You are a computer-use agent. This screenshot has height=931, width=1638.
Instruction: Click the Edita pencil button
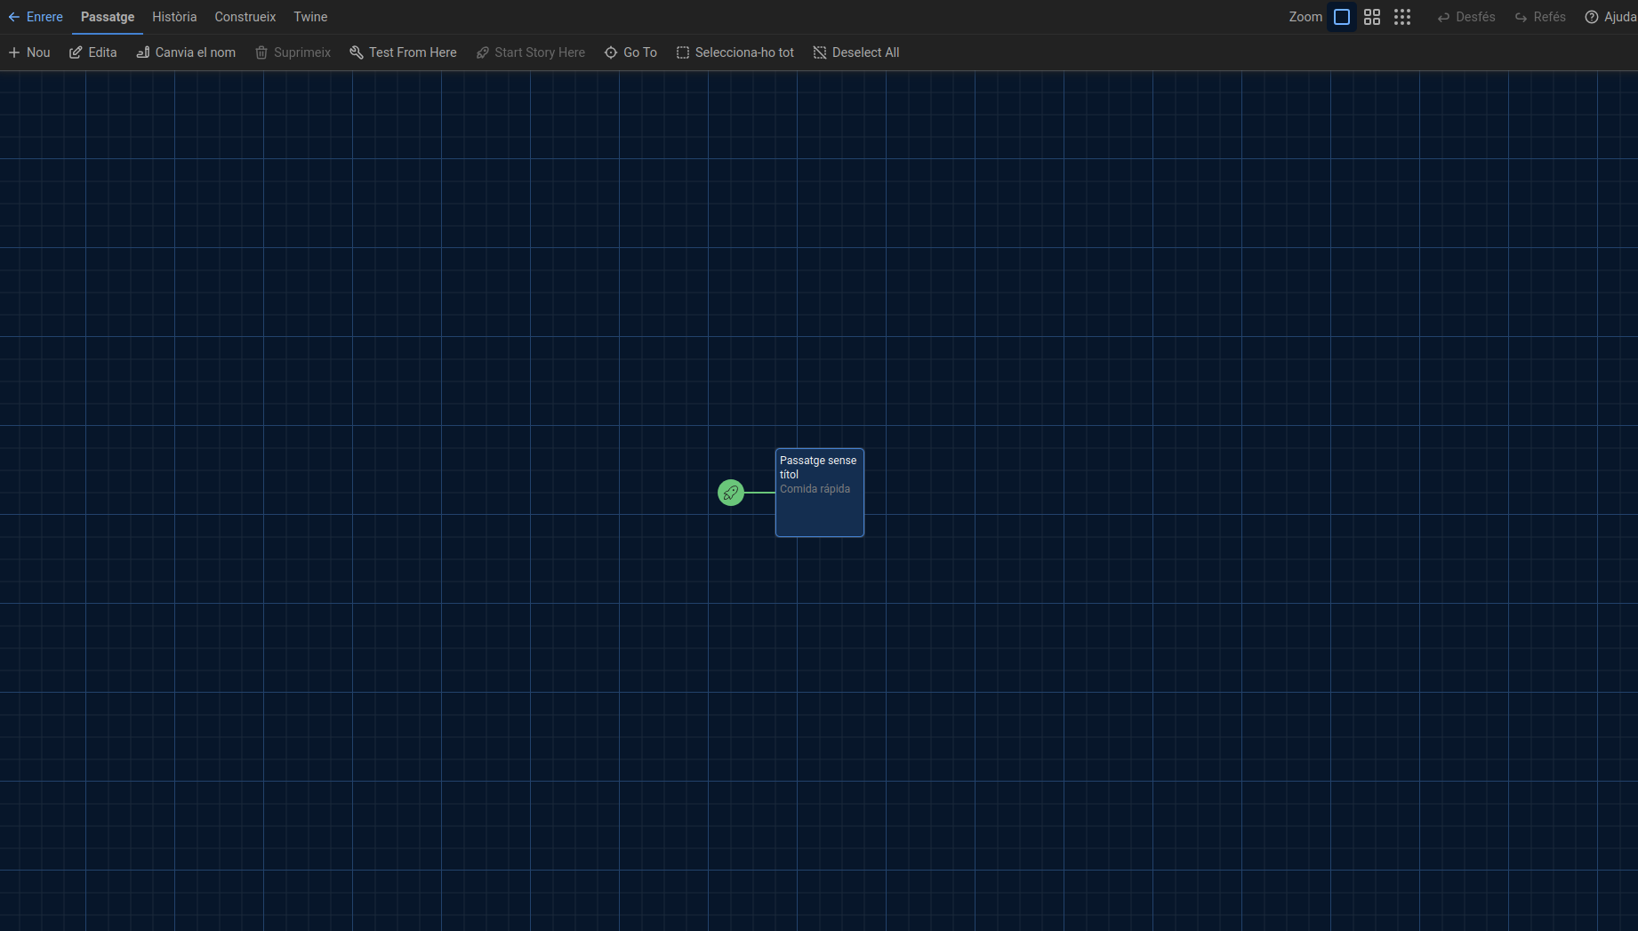(x=93, y=52)
